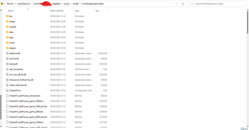Image resolution: width=249 pixels, height=130 pixels.
Task: Click the CitizenFX_SubProcess_chrome.bin file icon
Action: coord(7,96)
